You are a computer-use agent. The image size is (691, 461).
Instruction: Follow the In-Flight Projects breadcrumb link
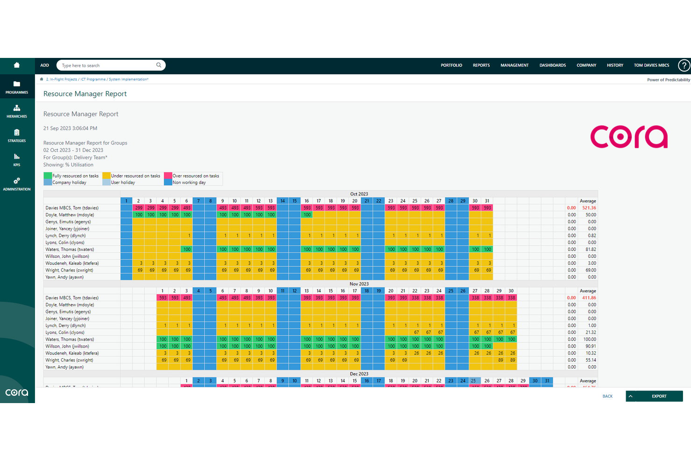coord(62,79)
